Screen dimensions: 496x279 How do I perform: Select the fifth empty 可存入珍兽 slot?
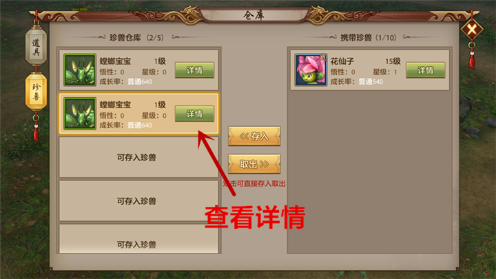138,239
